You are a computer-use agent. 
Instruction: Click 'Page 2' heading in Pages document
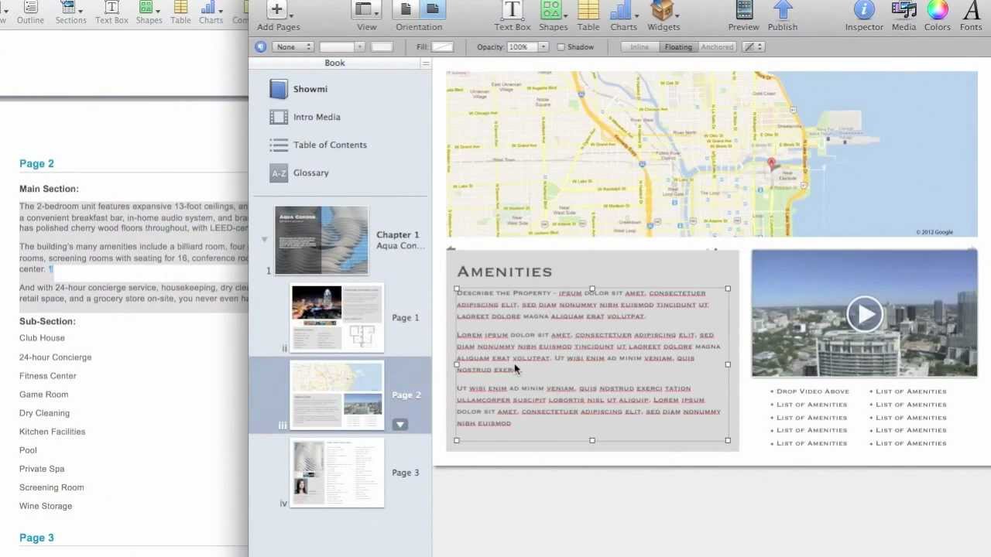(36, 163)
